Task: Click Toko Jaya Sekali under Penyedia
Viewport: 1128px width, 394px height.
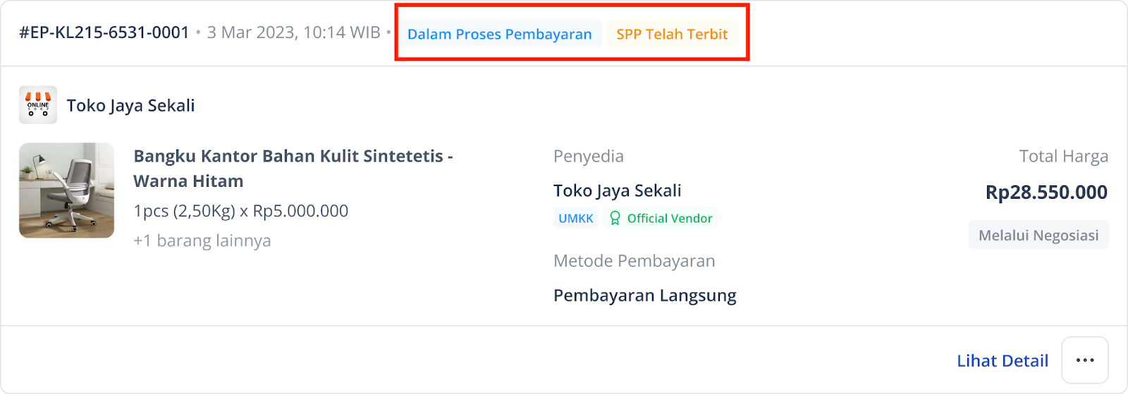Action: click(x=618, y=190)
